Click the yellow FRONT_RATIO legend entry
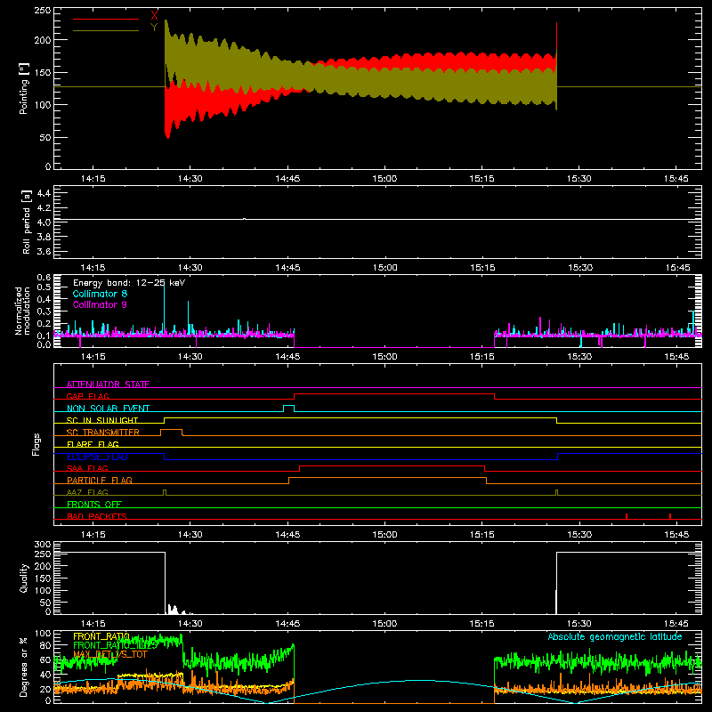The width and height of the screenshot is (712, 712). pyautogui.click(x=101, y=636)
